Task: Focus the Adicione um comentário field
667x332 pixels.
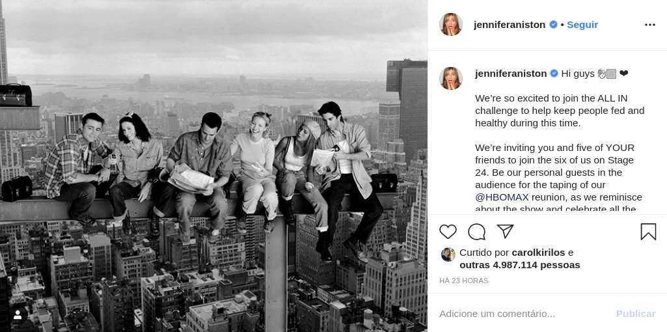Action: [523, 314]
